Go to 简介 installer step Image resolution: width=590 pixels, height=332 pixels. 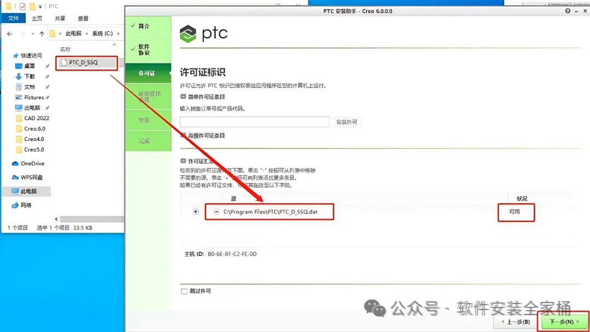[148, 26]
